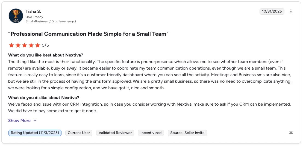This screenshot has width=303, height=146.
Task: Click the fifth rating star
Action: 37,45
